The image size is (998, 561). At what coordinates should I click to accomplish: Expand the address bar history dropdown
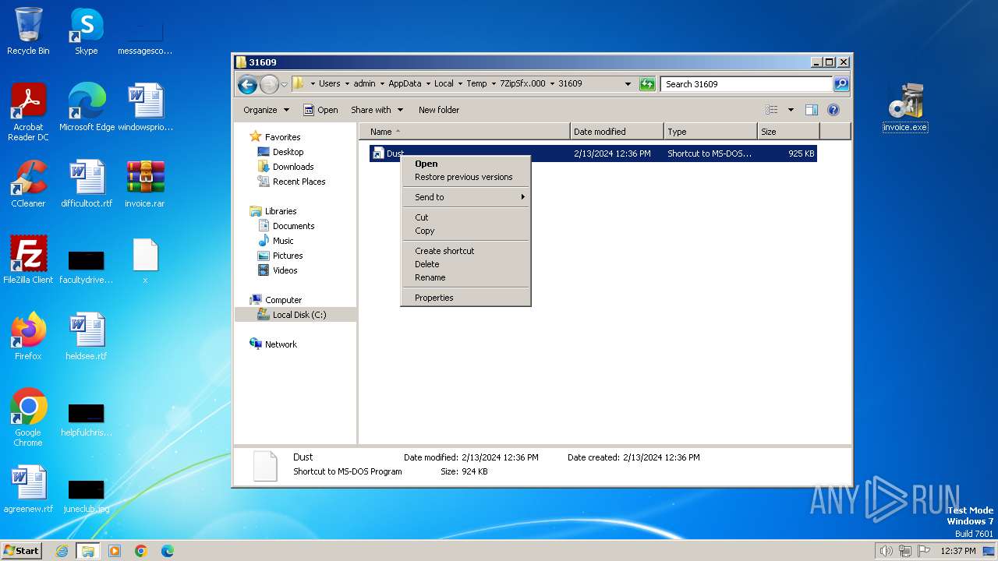[x=628, y=84]
